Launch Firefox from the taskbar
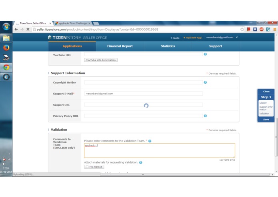The height and width of the screenshot is (197, 278). 6,48
